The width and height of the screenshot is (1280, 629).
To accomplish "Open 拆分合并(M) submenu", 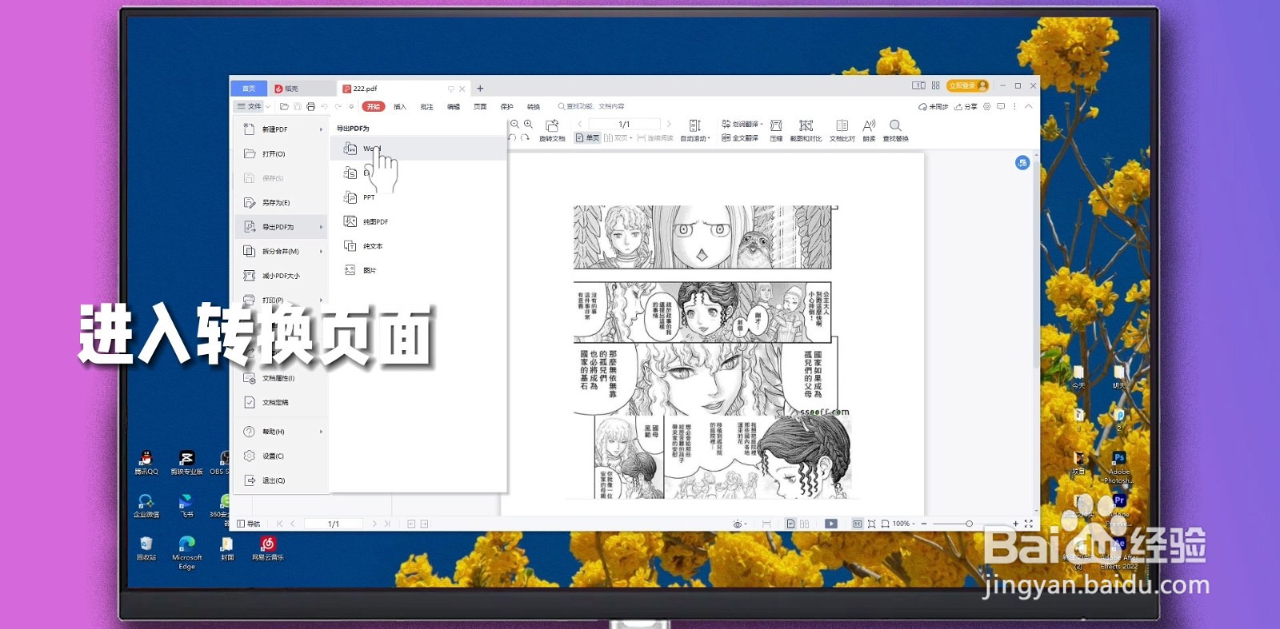I will [x=282, y=251].
